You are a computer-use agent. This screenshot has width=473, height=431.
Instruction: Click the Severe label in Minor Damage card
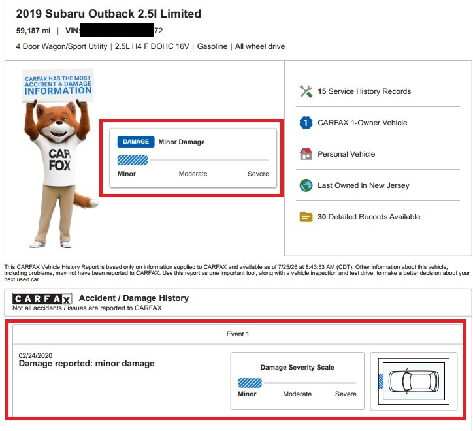[x=258, y=174]
